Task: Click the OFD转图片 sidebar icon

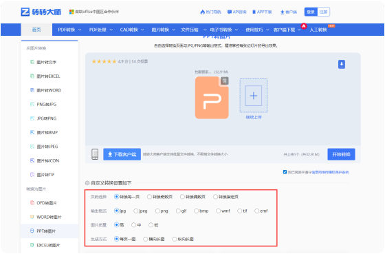Action: coord(32,203)
